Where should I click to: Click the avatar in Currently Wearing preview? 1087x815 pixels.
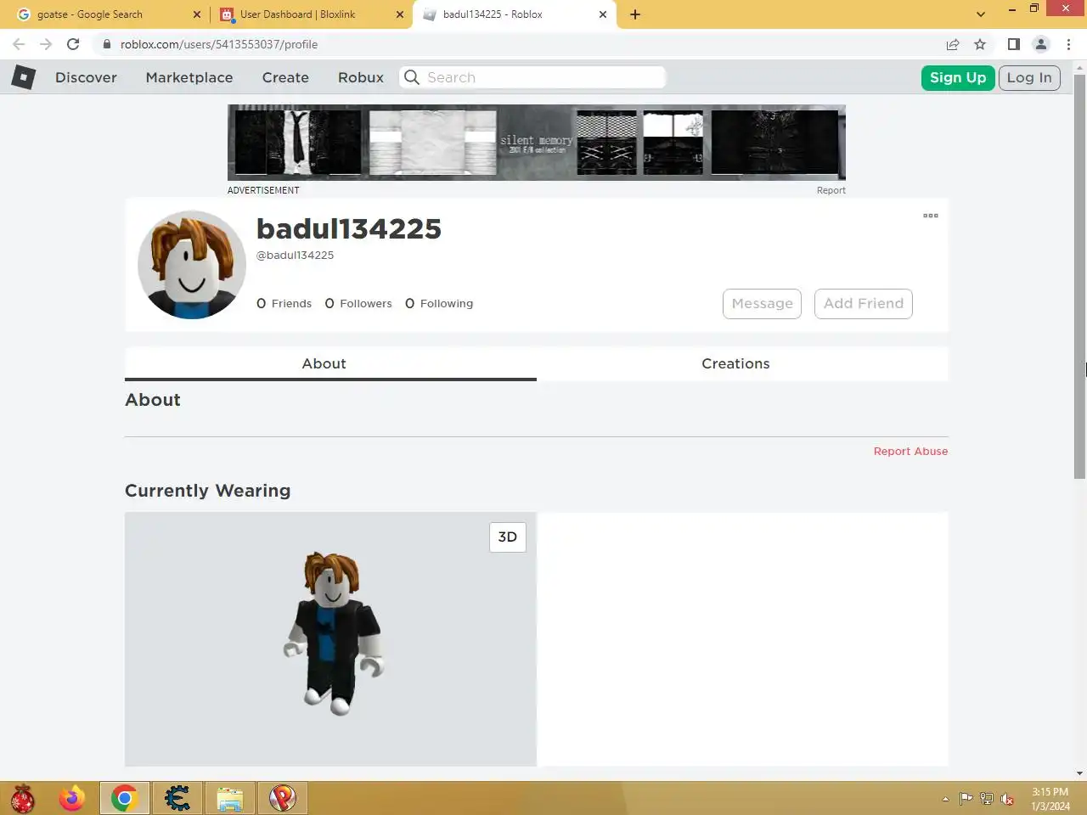tap(334, 633)
